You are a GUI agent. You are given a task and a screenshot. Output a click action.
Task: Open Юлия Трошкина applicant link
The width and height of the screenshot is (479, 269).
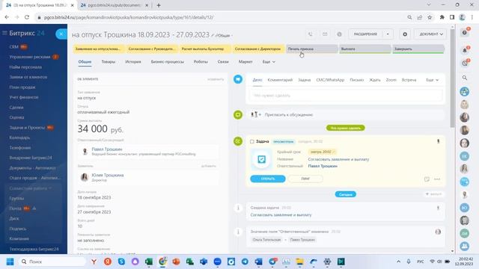tap(108, 175)
